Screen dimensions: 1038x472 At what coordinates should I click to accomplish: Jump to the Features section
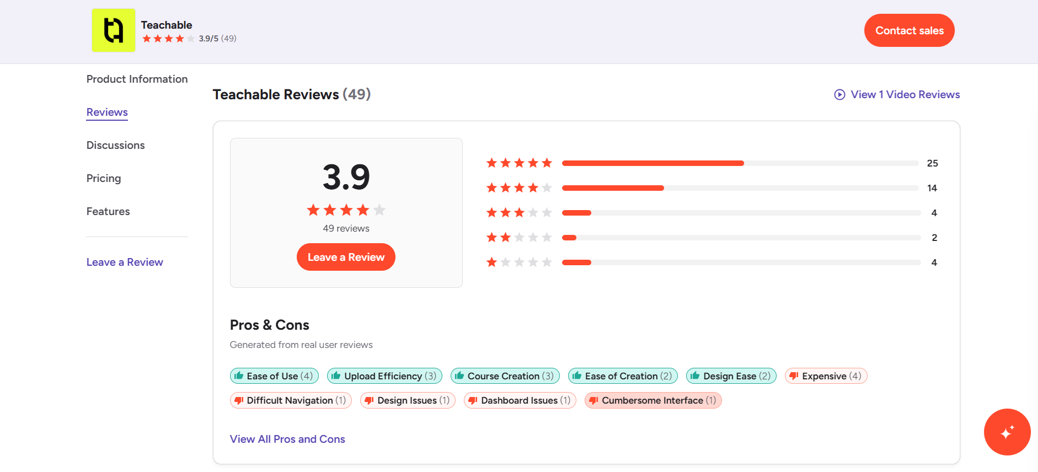[108, 212]
